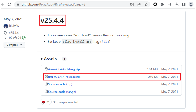196x112 pixels.
Task: Focus the address bar URL
Action: pos(53,5)
